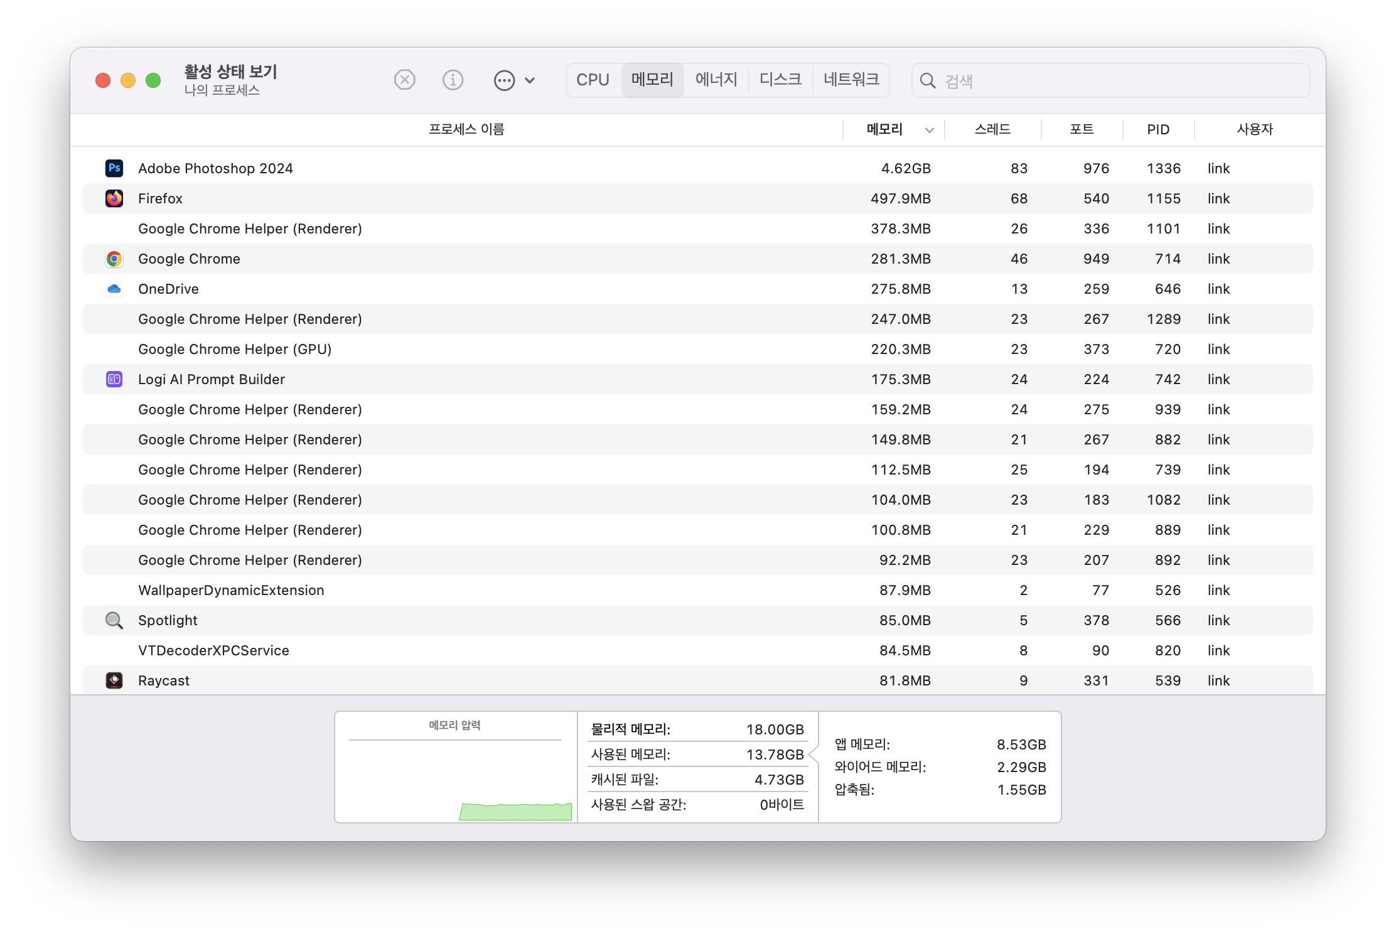
Task: Click the Spotlight magnifier icon in the list
Action: coord(114,620)
